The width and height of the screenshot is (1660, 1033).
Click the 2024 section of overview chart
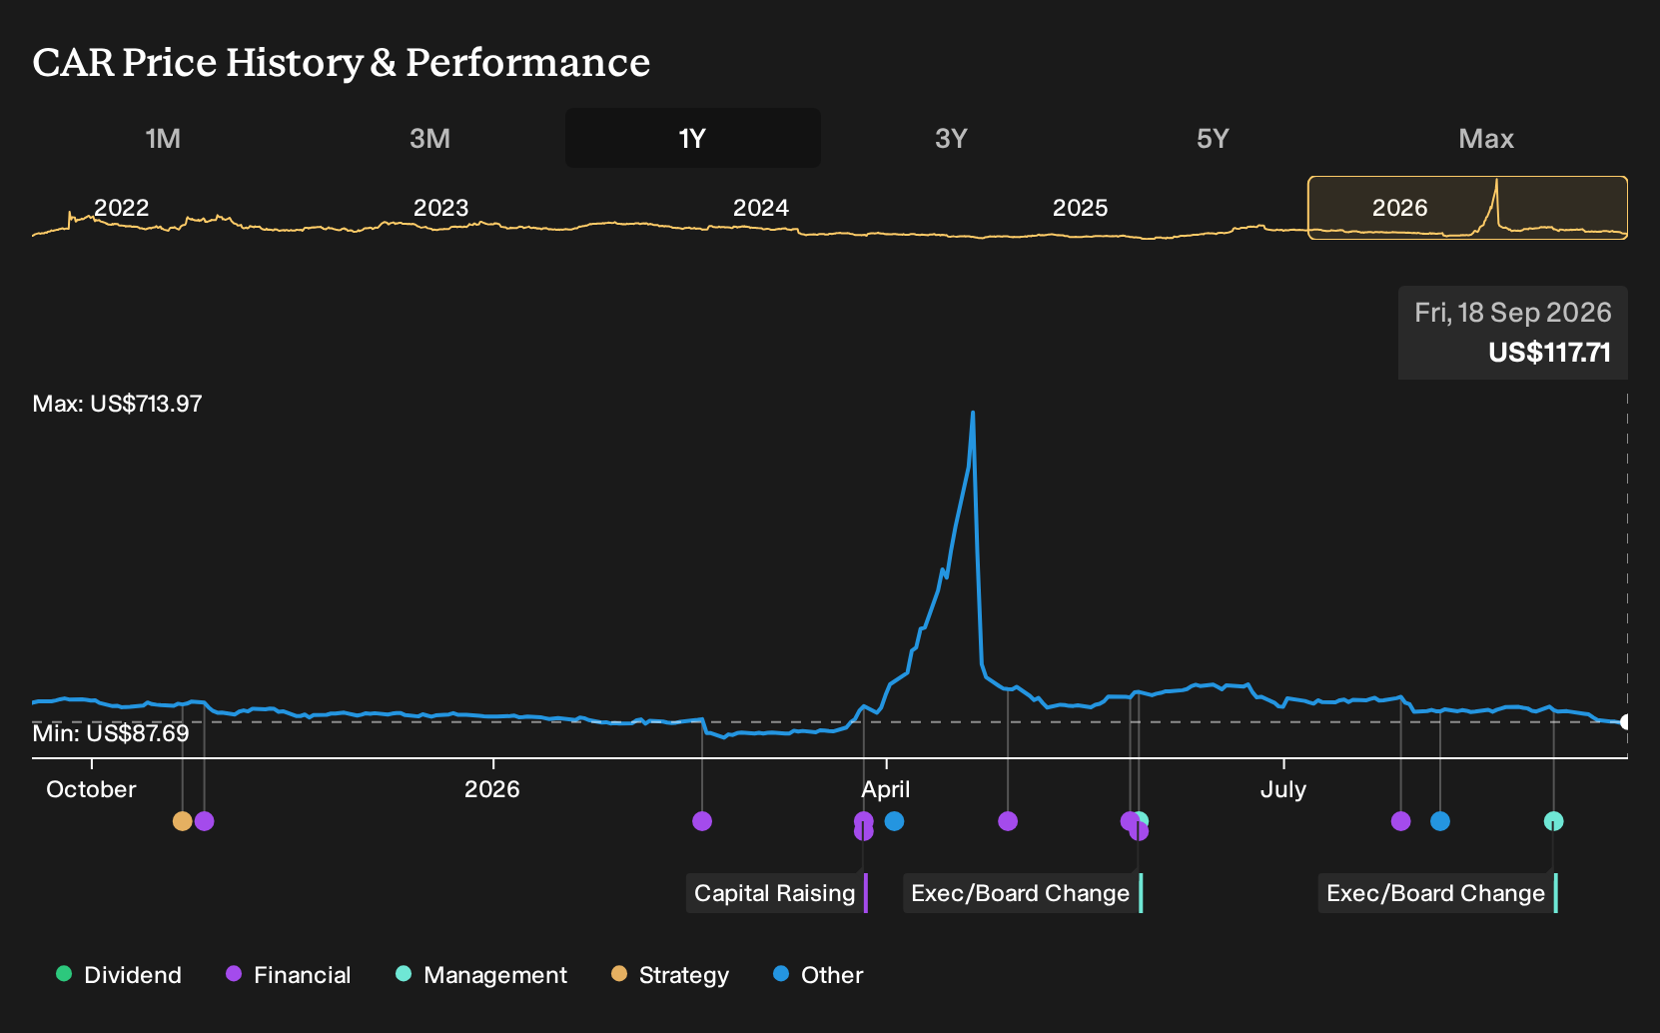coord(760,208)
